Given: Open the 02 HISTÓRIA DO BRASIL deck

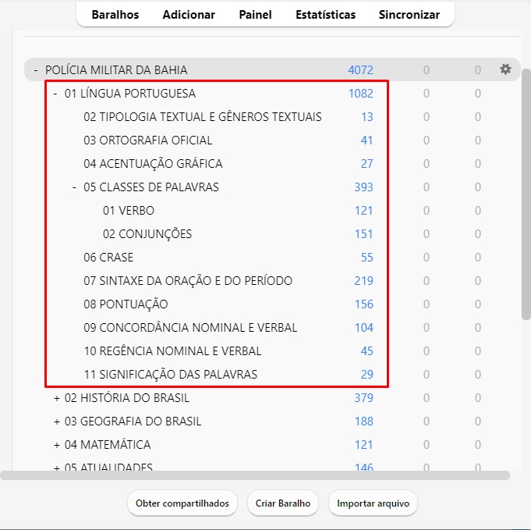Looking at the screenshot, I should (x=126, y=398).
